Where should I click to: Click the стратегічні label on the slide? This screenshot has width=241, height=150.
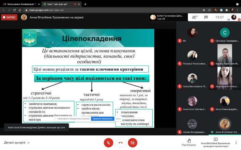[x=41, y=93]
